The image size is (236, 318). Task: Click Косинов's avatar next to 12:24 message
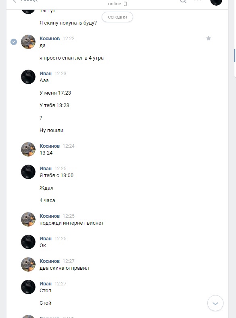pos(28,149)
